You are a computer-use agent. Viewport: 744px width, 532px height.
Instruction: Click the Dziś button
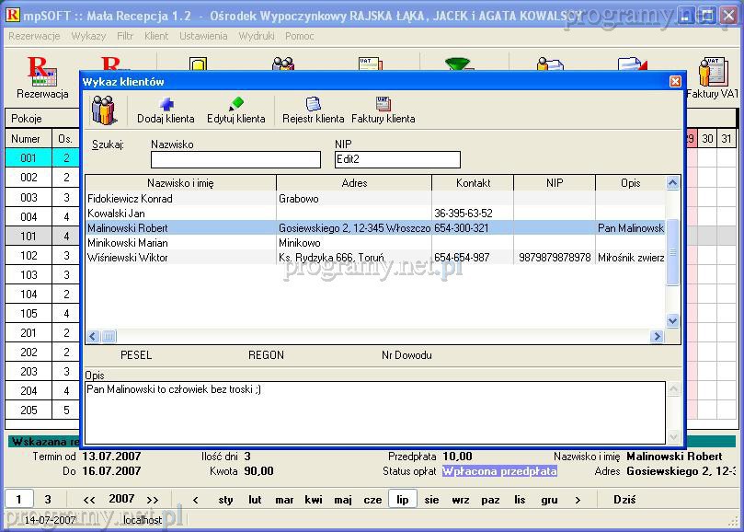[624, 500]
